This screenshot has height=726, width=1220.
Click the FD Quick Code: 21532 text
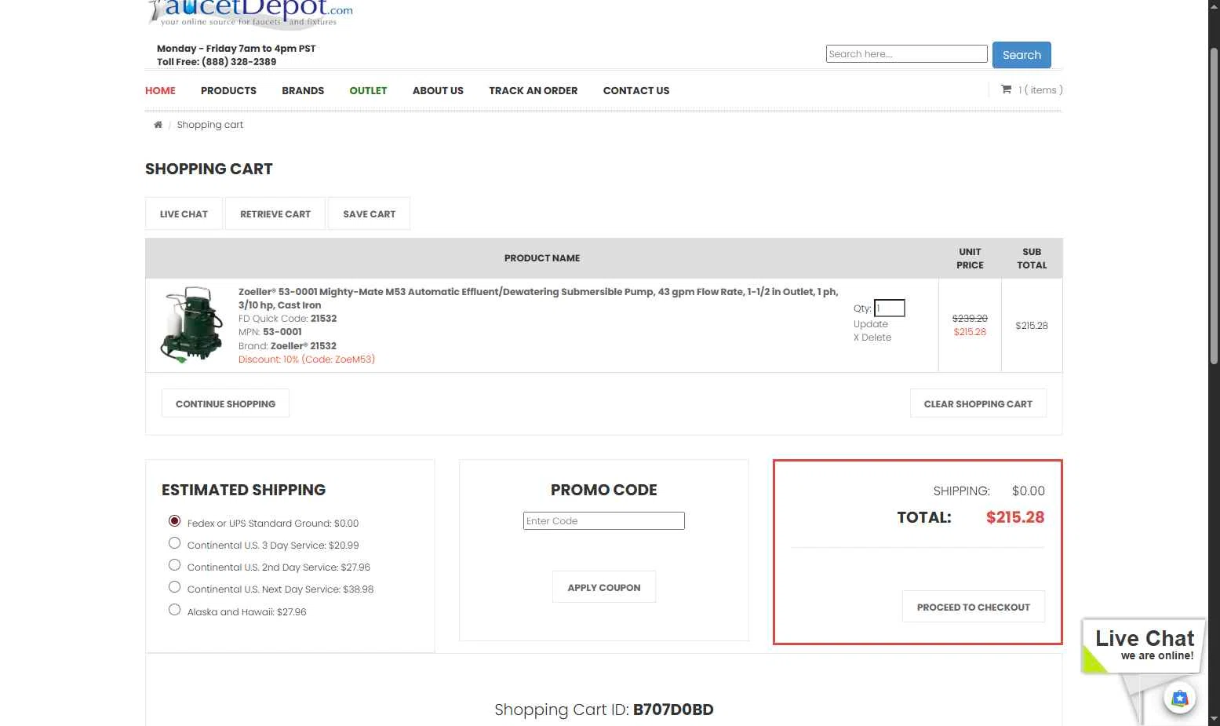(x=287, y=319)
